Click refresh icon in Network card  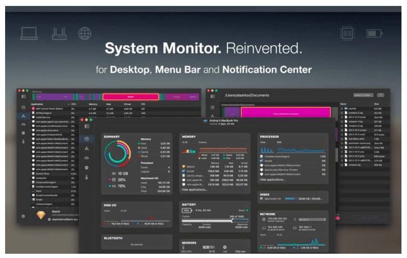pyautogui.click(x=295, y=220)
